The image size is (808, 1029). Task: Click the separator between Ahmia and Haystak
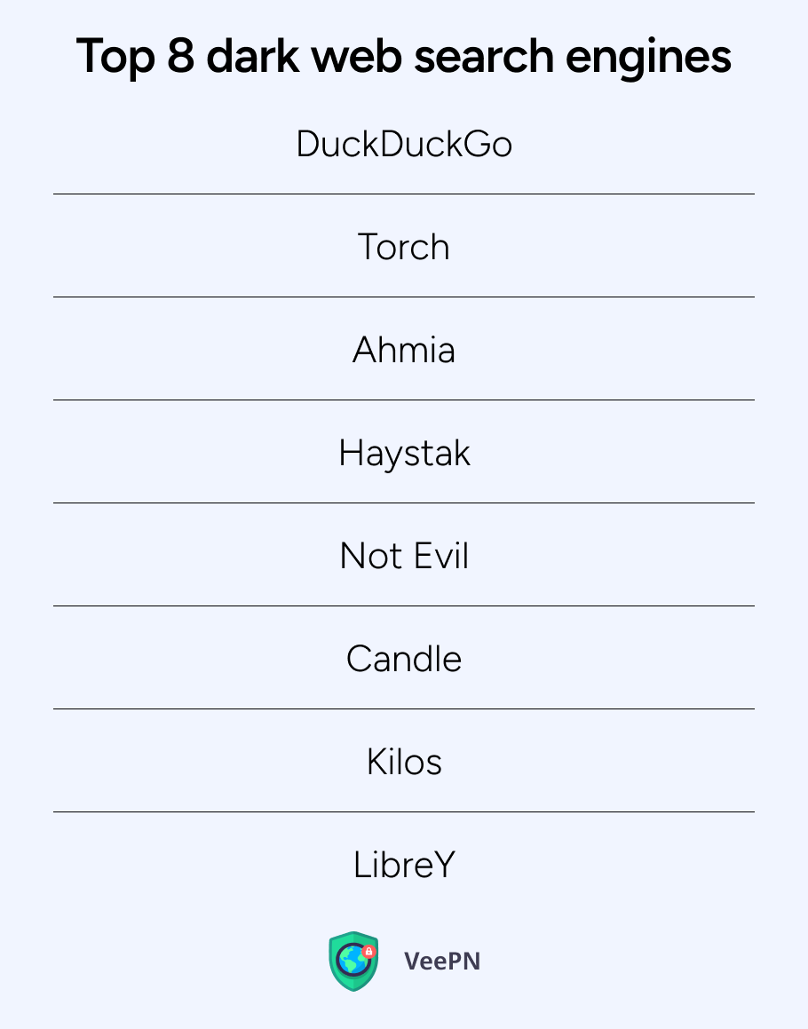(404, 400)
